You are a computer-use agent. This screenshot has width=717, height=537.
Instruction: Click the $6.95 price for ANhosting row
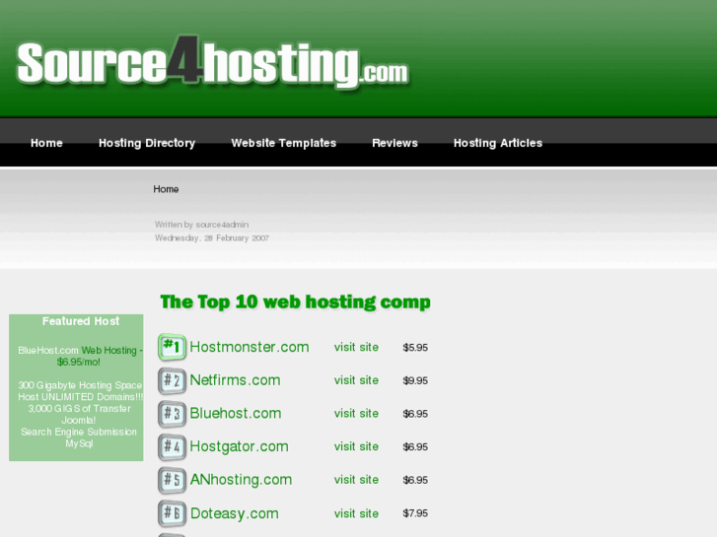click(x=415, y=480)
